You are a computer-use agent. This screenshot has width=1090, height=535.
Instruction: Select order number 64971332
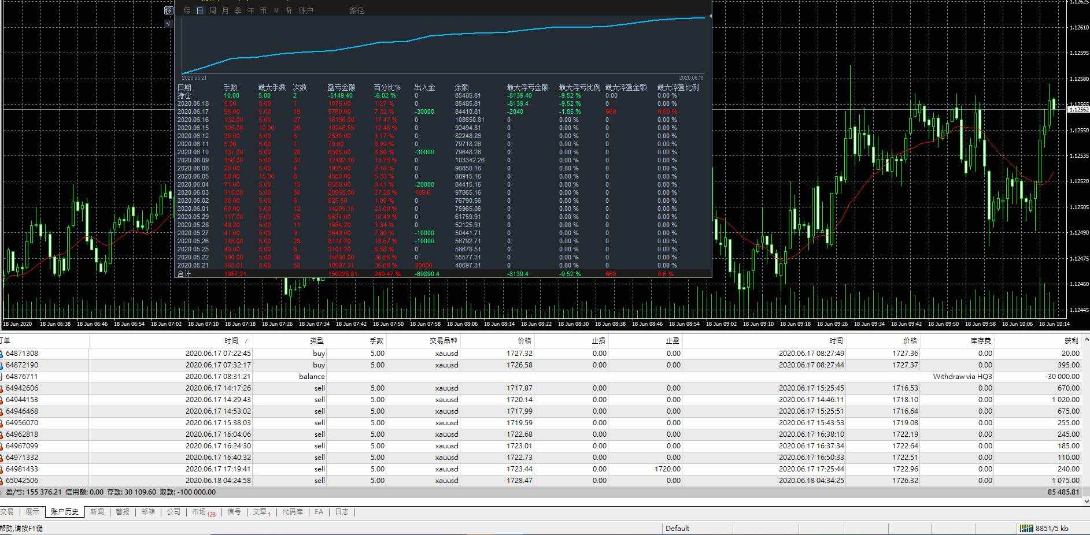coord(22,458)
